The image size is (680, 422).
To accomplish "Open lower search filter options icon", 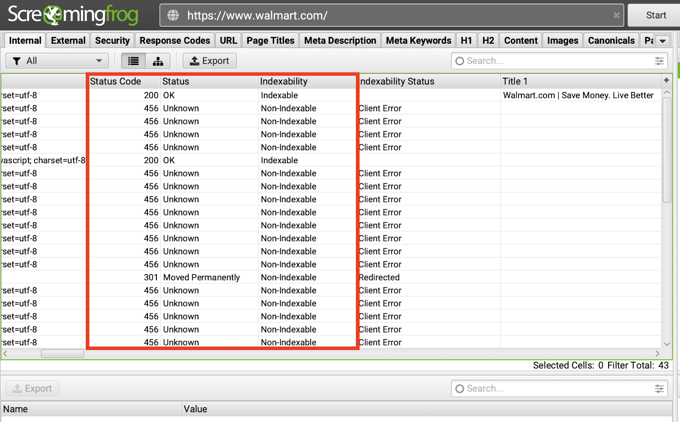I will [659, 388].
